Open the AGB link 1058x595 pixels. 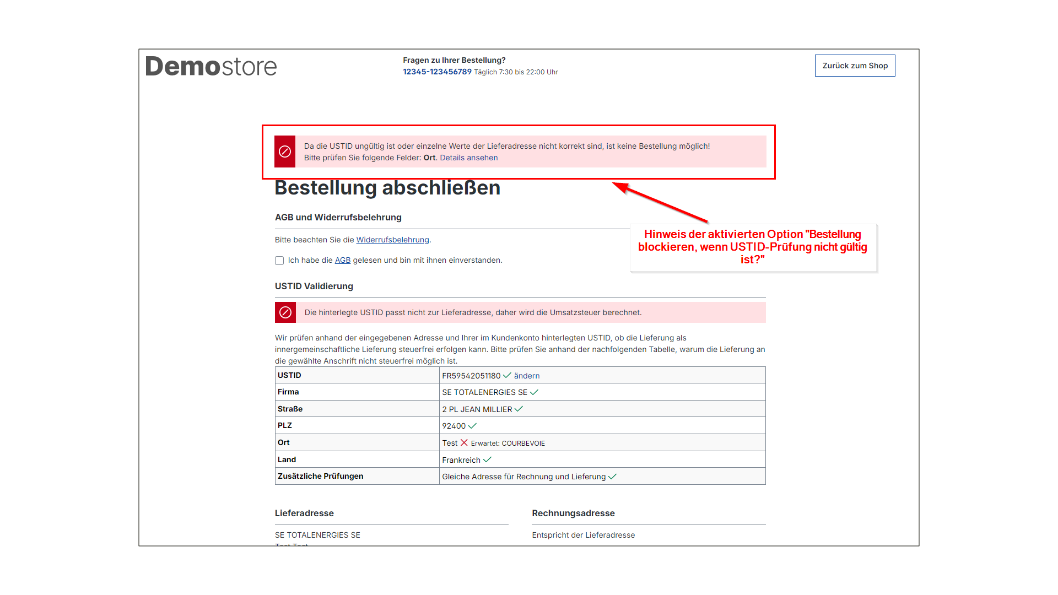(343, 260)
